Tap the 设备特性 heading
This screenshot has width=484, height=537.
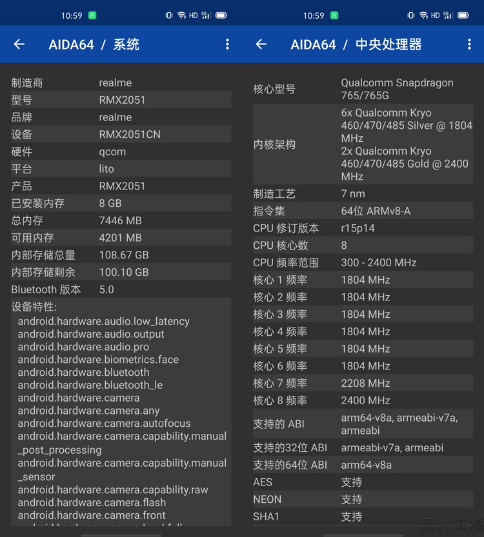coord(34,306)
